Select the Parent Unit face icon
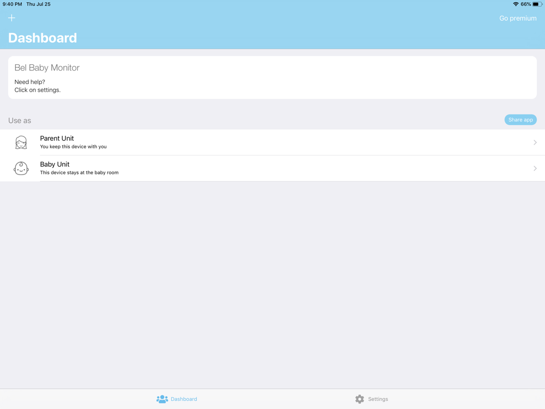This screenshot has width=545, height=409. (21, 142)
